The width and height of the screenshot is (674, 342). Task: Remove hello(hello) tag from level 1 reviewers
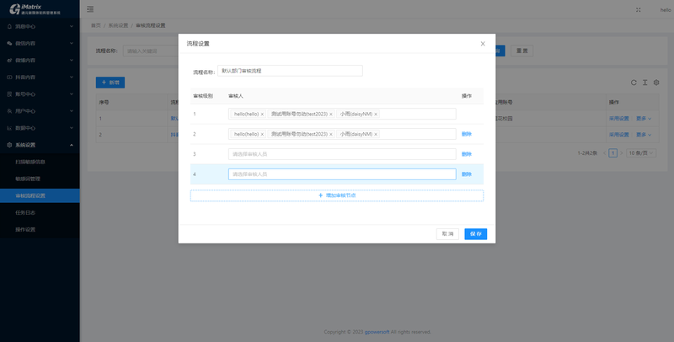coord(262,114)
